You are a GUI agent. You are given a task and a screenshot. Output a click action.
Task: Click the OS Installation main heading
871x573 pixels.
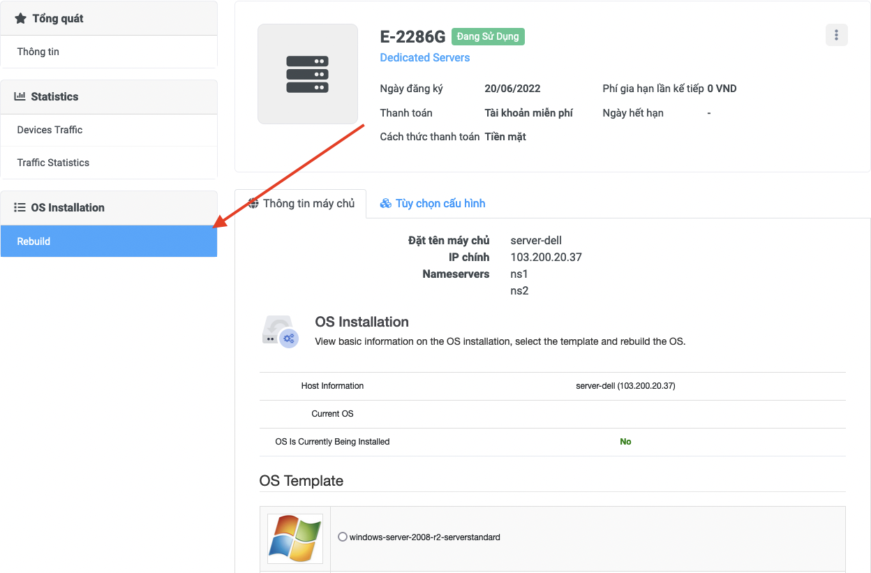362,322
